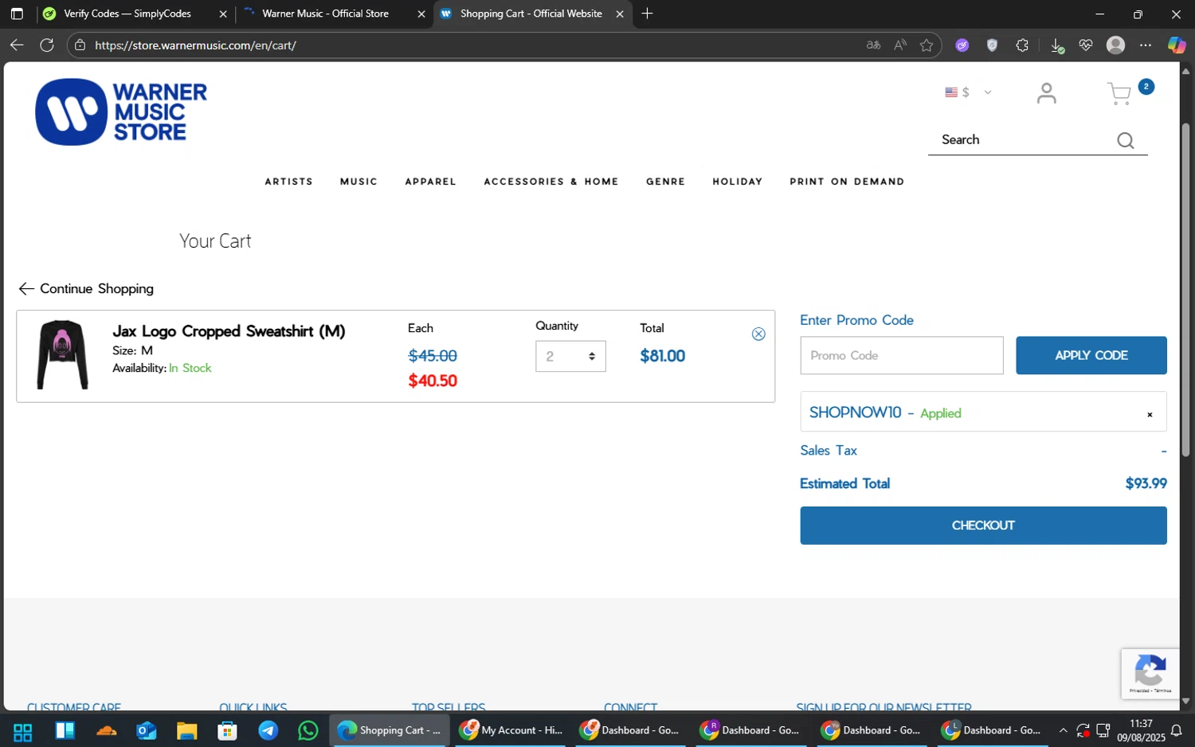The height and width of the screenshot is (747, 1195).
Task: Click the $81.00 item total
Action: [x=662, y=356]
